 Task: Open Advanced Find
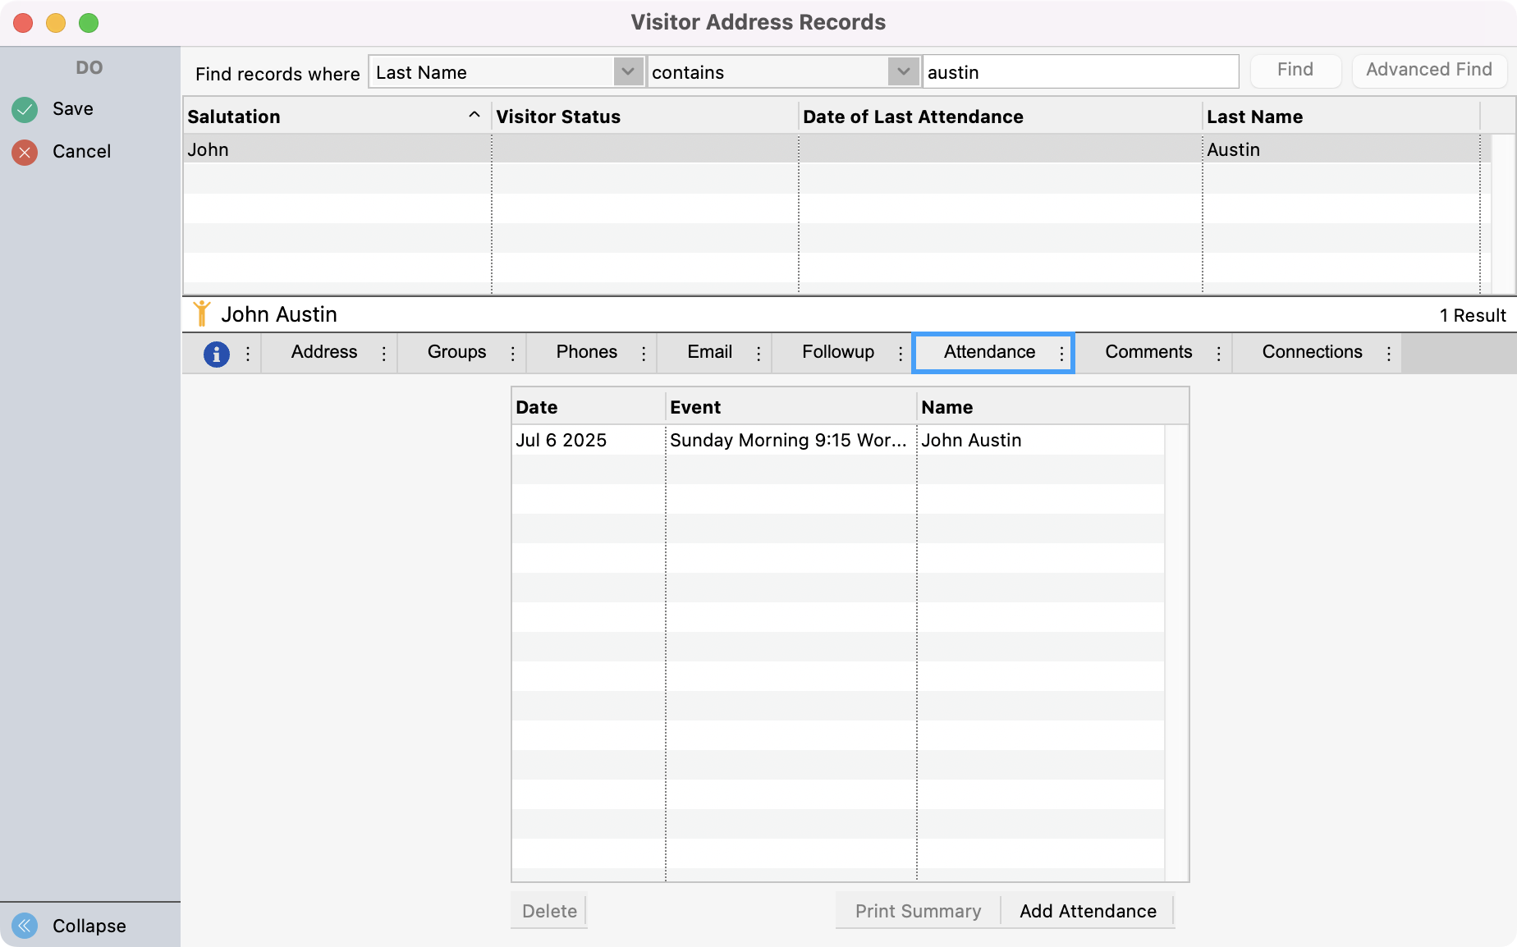click(x=1428, y=70)
